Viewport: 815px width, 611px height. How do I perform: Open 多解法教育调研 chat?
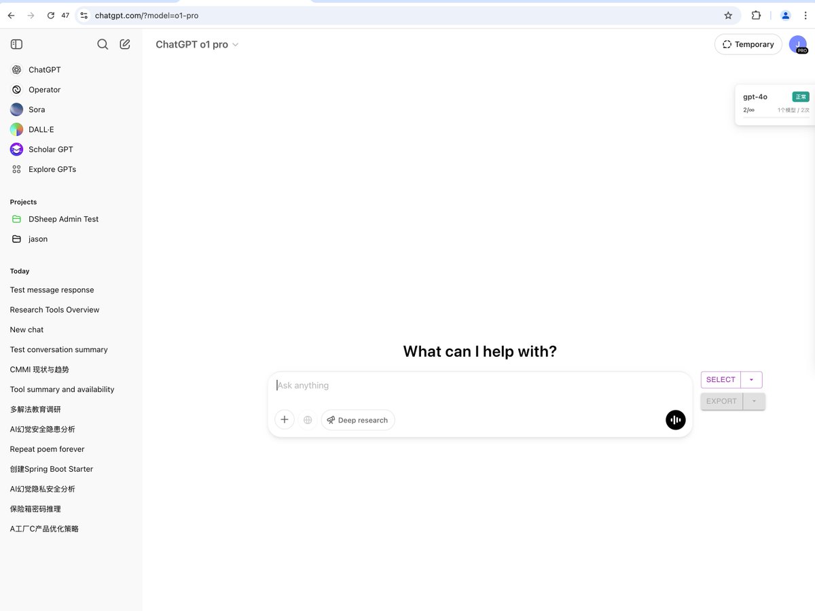click(71, 409)
